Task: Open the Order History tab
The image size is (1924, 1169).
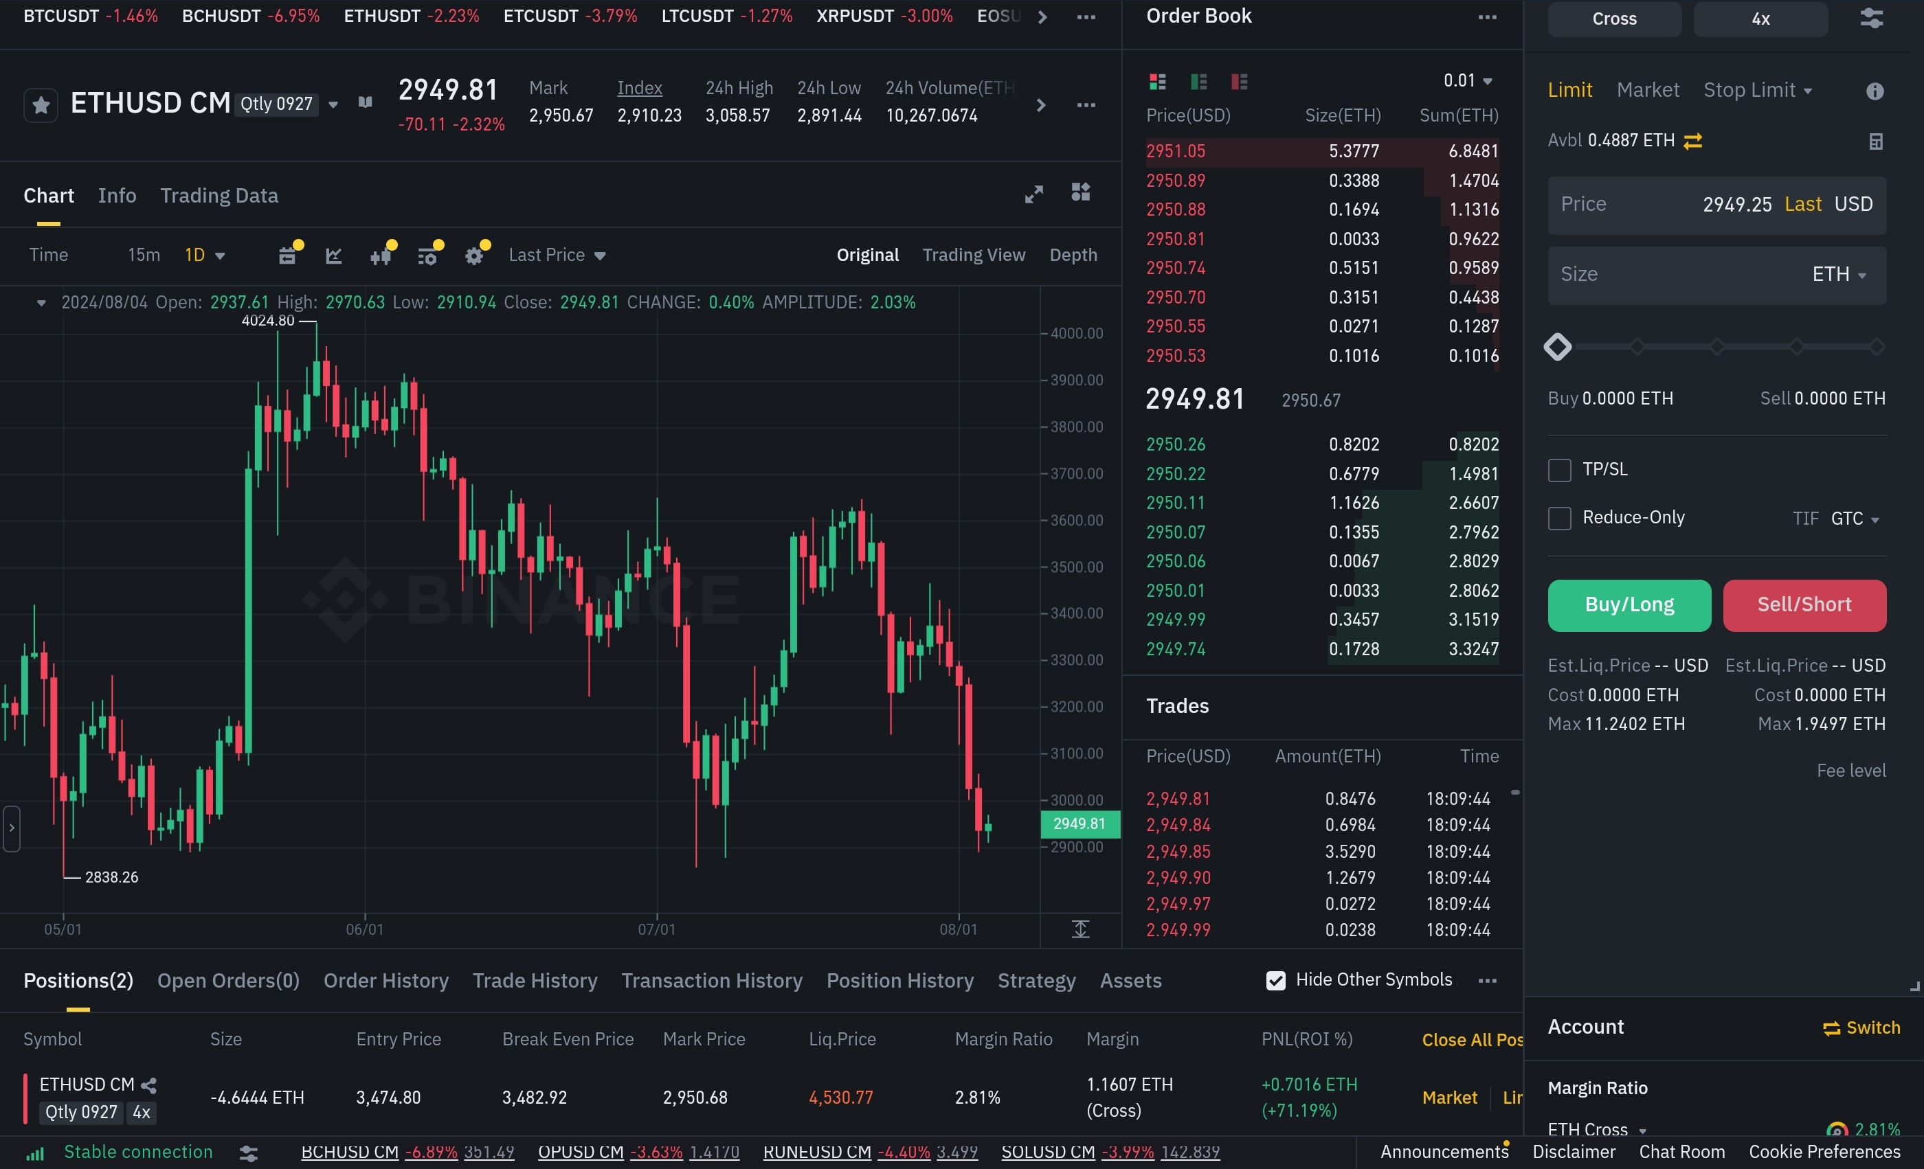Action: coord(385,981)
